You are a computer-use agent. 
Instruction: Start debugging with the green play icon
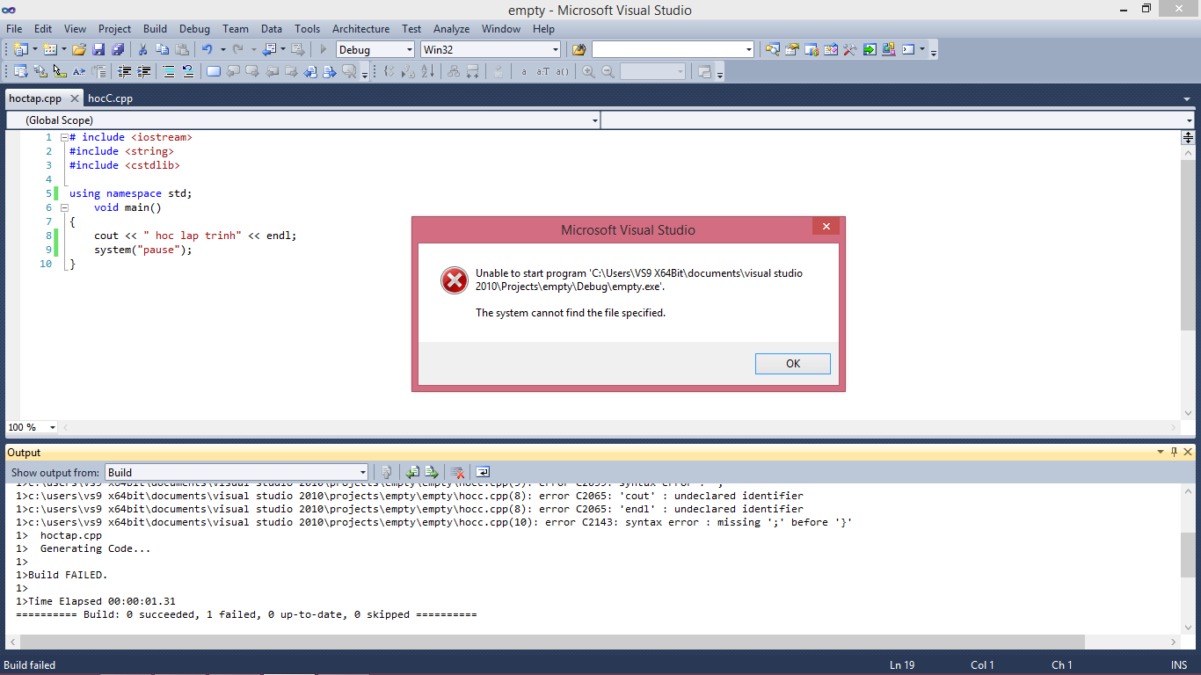coord(324,49)
